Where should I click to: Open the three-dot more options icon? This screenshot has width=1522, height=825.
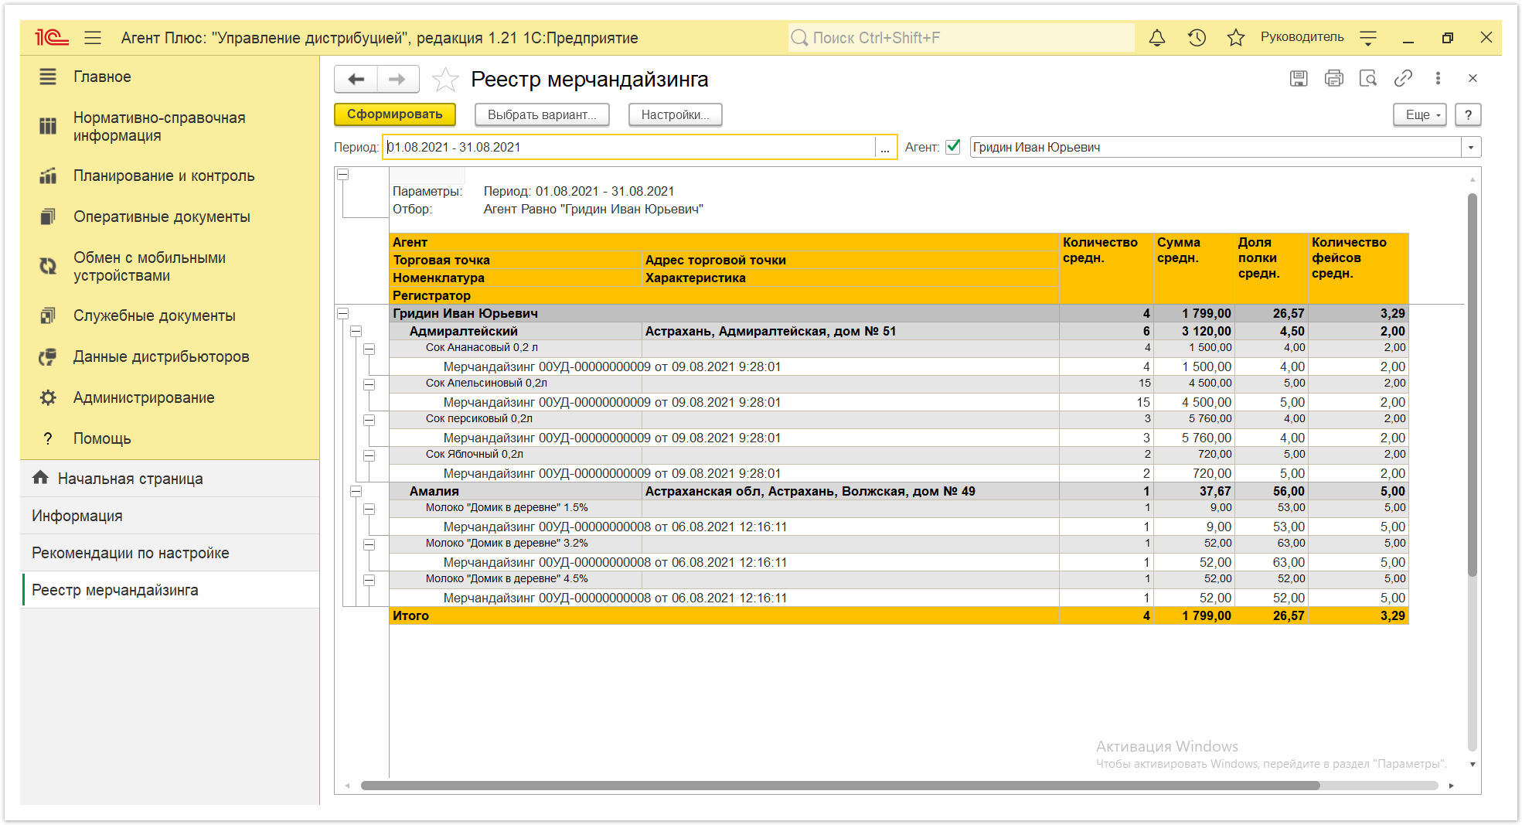point(1438,78)
